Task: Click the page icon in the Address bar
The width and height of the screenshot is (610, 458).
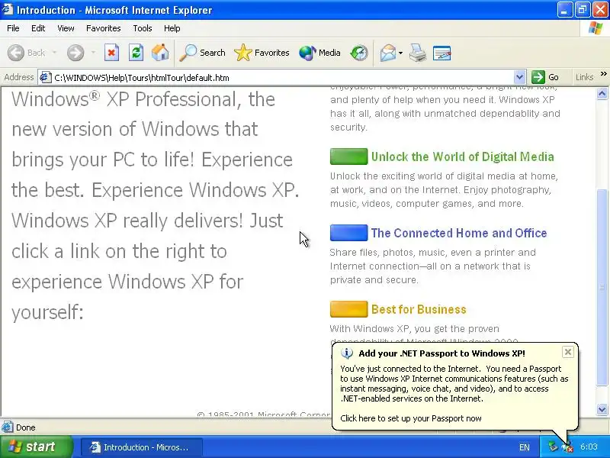Action: click(46, 77)
